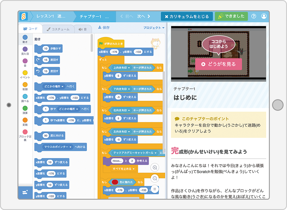Click the workspace vertical scrollbar

pyautogui.click(x=164, y=112)
